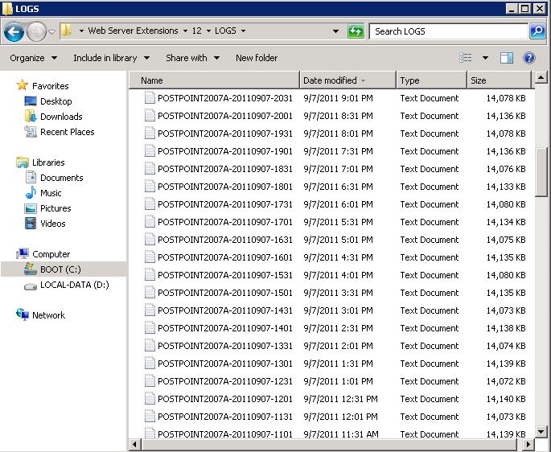This screenshot has height=452, width=551.
Task: Click the green Refresh button beside address bar
Action: pos(356,31)
